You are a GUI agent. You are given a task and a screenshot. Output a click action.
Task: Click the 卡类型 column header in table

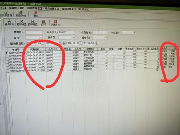(77, 49)
